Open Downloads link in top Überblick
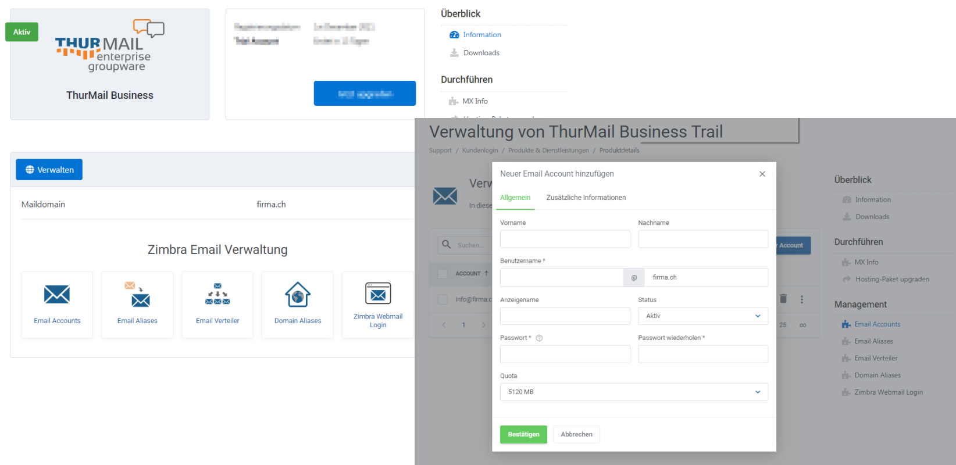The width and height of the screenshot is (956, 465). coord(481,53)
